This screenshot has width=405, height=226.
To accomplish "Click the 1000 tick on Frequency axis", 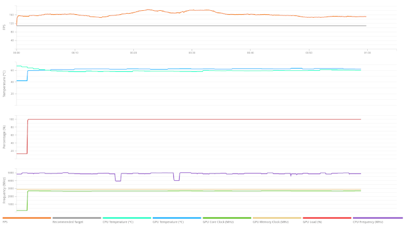I will click(11, 204).
